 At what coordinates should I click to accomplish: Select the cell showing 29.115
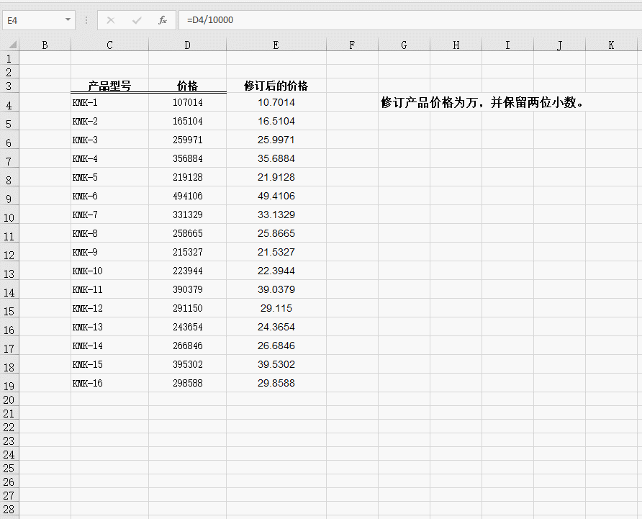pyautogui.click(x=276, y=308)
